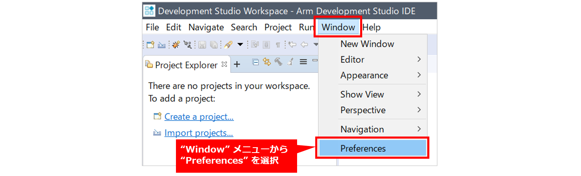Click the Back navigation arrow icon
581x176 pixels.
click(x=304, y=44)
